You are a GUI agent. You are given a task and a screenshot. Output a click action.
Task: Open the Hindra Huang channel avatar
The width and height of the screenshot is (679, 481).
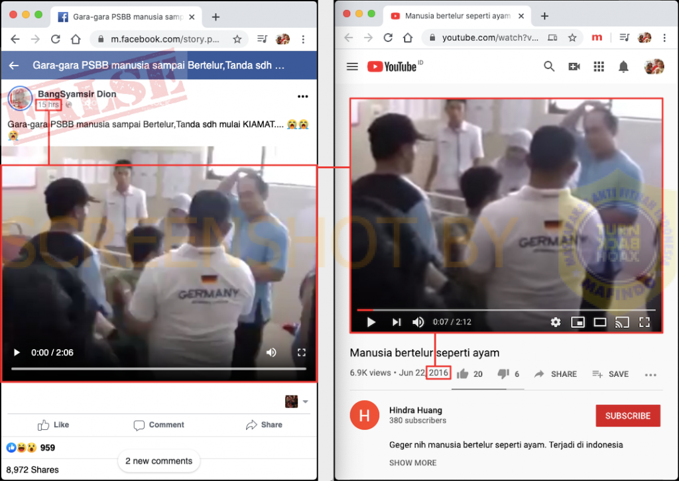click(365, 415)
